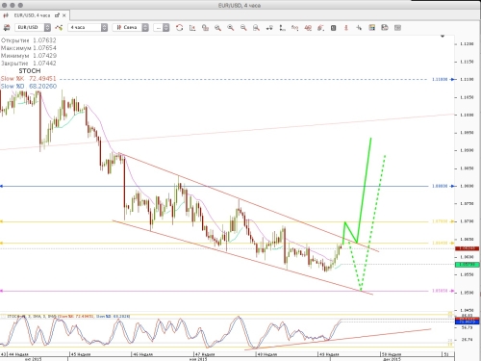The width and height of the screenshot is (481, 361).
Task: Open the f(x) indicators tool
Action: pos(294,28)
